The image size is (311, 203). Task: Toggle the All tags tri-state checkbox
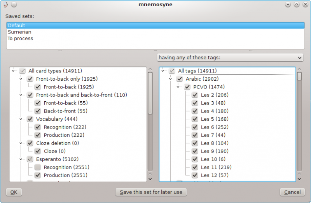click(172, 71)
